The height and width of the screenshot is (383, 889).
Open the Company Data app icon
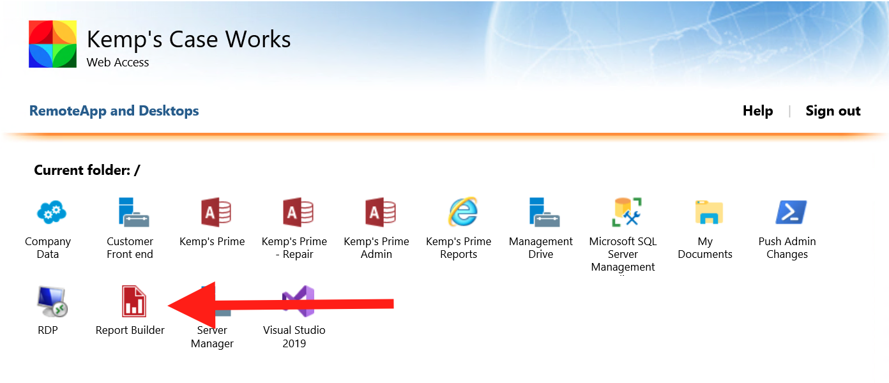(48, 213)
